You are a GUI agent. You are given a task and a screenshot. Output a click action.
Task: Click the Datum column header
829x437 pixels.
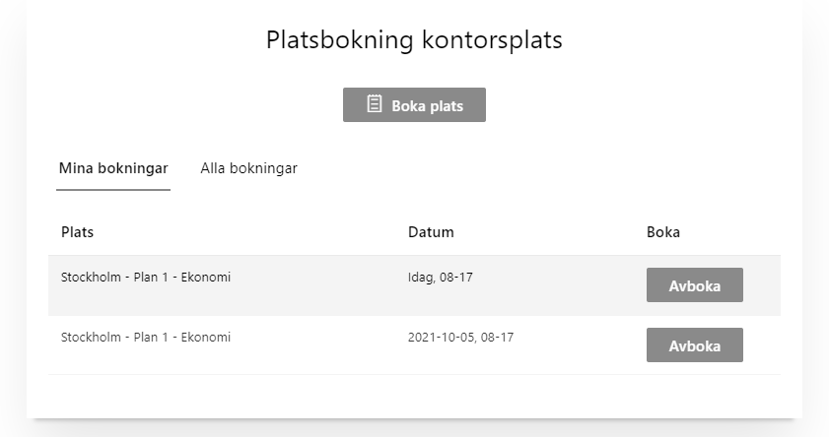[x=431, y=232]
